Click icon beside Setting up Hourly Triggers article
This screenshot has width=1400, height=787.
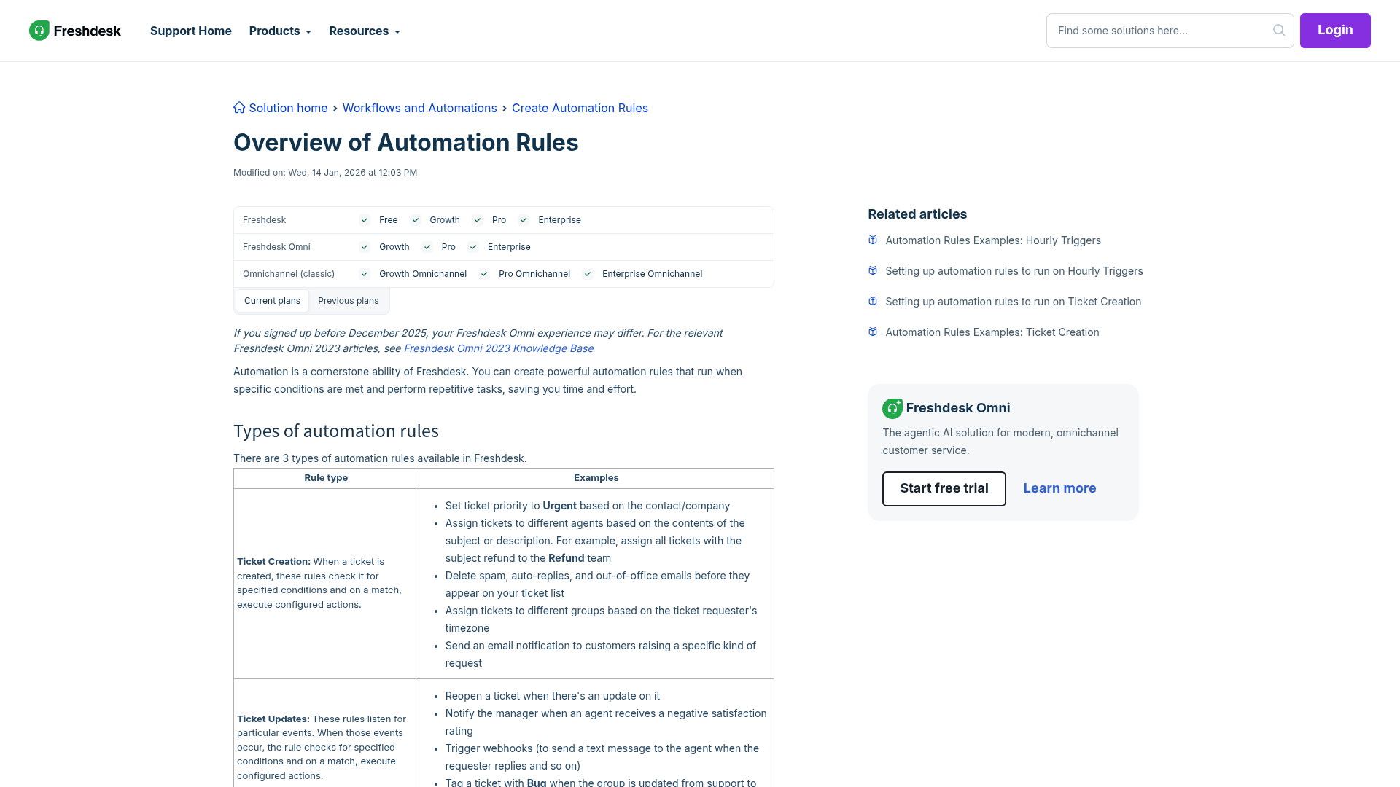[x=873, y=271]
